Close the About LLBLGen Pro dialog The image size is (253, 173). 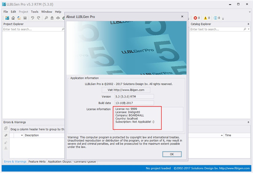[x=182, y=16]
